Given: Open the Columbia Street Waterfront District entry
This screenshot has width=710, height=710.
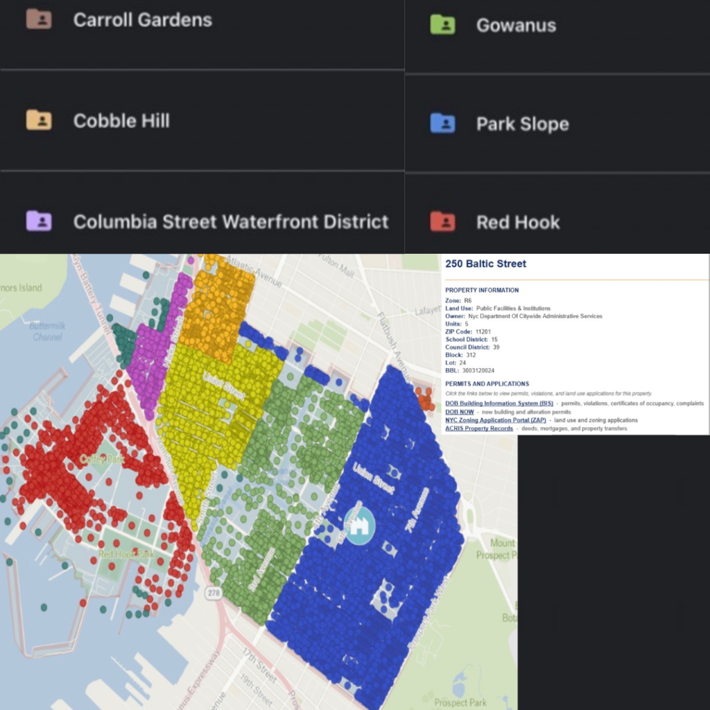Looking at the screenshot, I should tap(230, 222).
